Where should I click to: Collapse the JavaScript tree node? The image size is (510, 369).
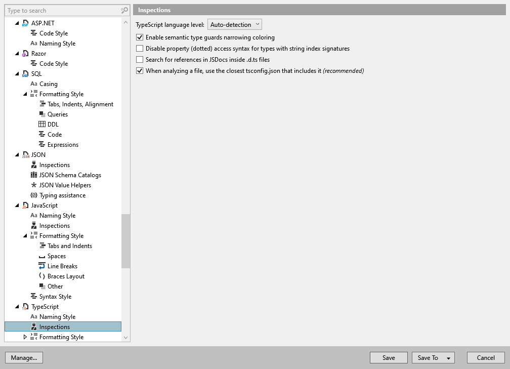click(x=17, y=205)
